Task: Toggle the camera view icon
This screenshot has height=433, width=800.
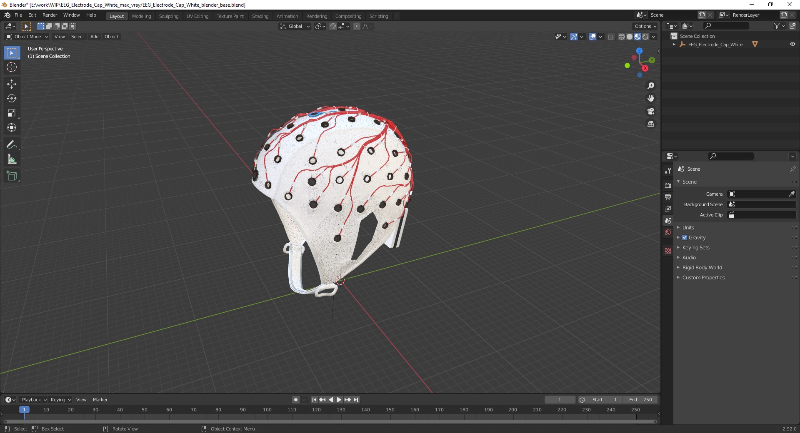Action: (x=651, y=111)
